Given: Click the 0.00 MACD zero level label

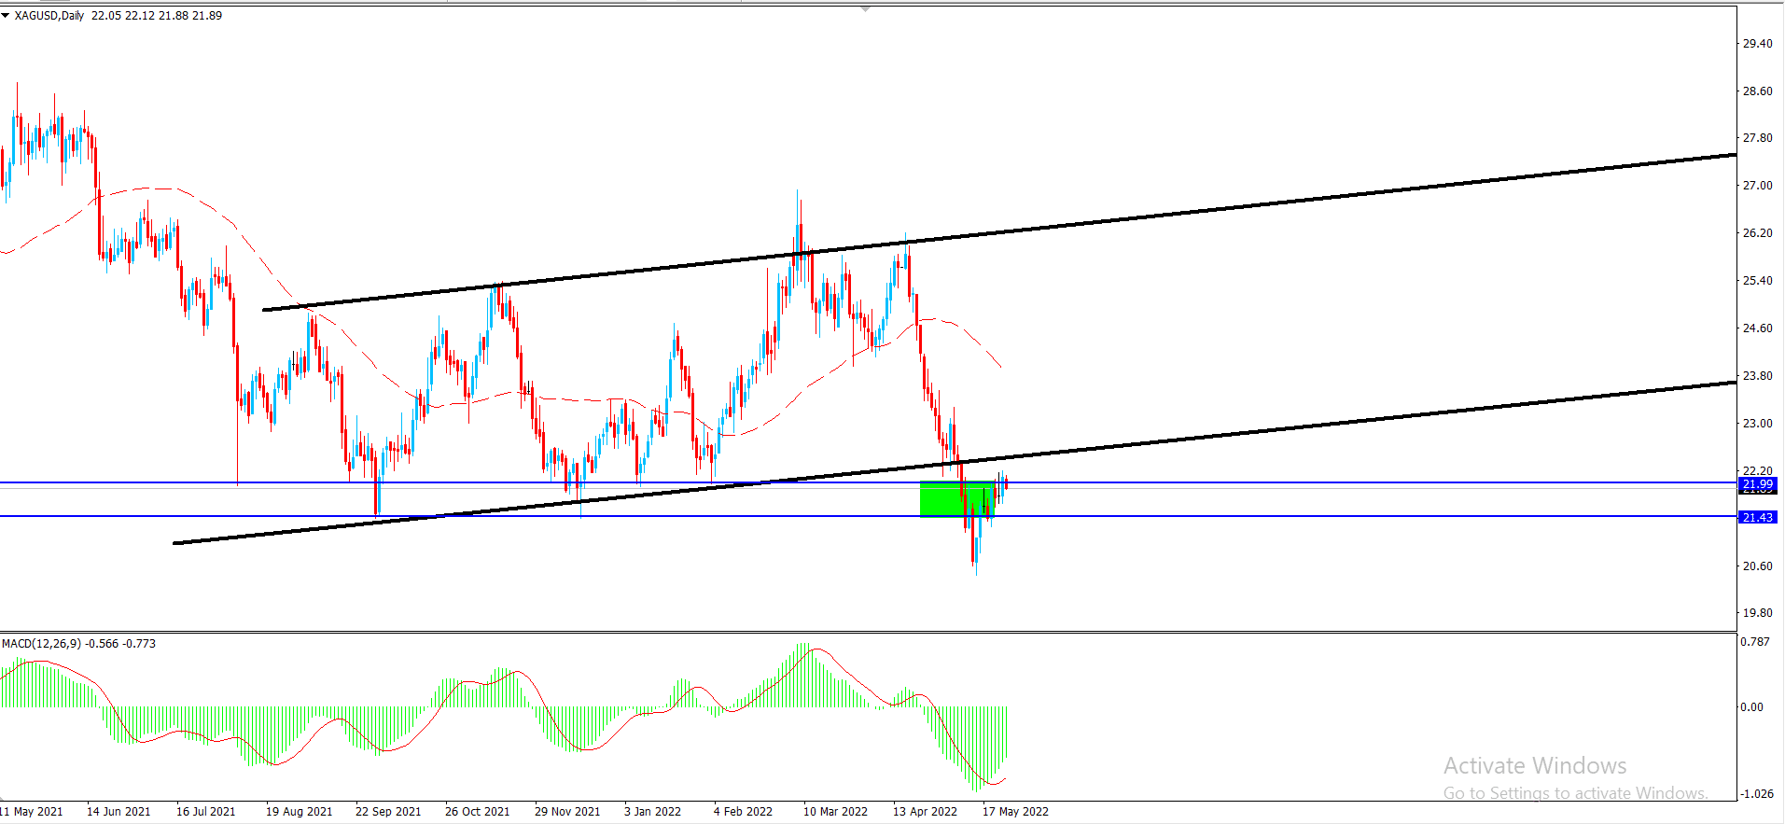Looking at the screenshot, I should [1751, 706].
